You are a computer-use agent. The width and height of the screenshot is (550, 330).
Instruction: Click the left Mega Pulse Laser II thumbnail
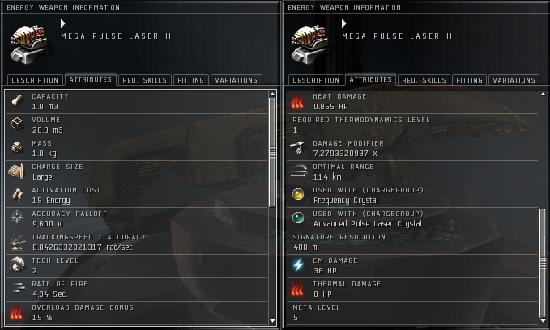pos(28,44)
